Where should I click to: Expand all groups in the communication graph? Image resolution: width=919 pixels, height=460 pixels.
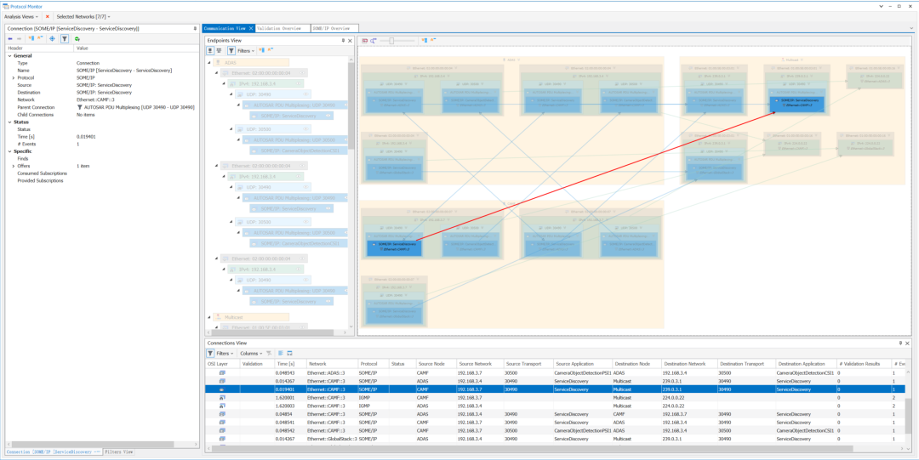point(425,41)
